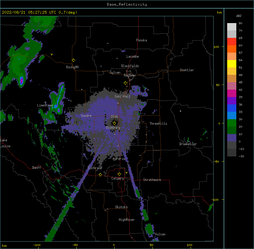254x249 pixels.
Task: Click the Base_Reflectivity title
Action: pos(127,4)
